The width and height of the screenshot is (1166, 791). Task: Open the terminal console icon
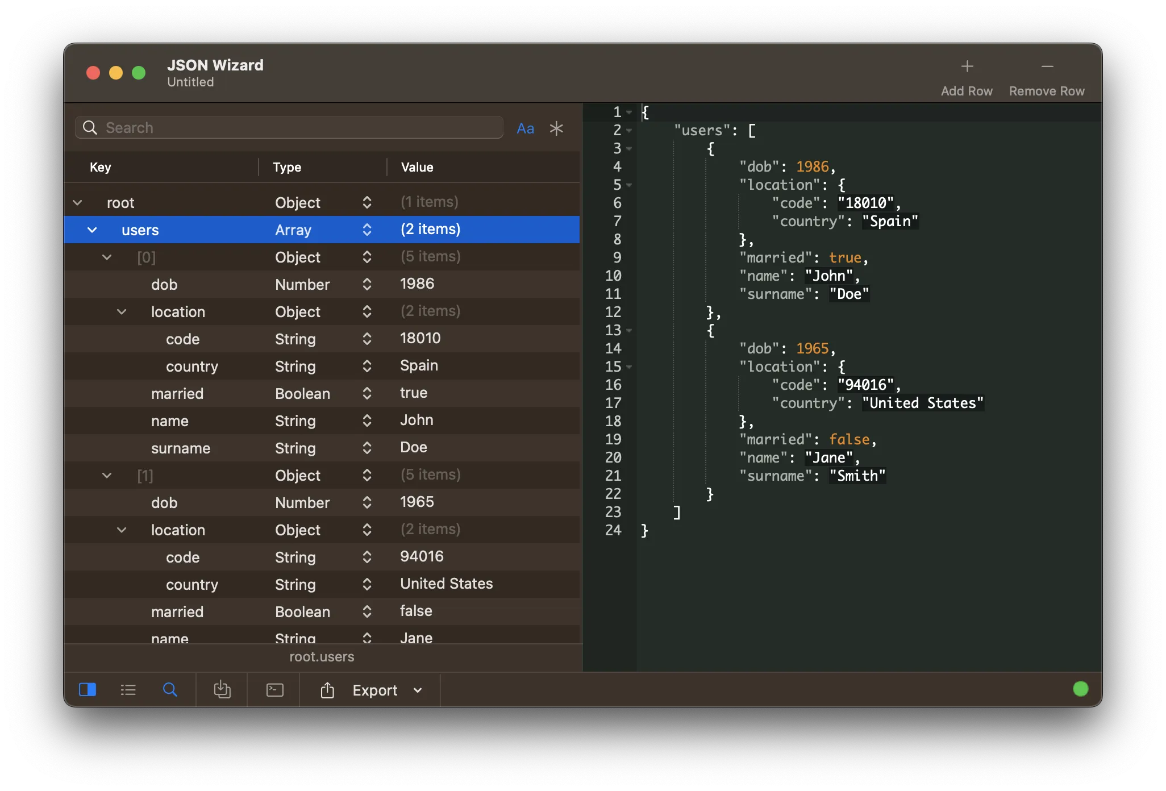tap(275, 690)
